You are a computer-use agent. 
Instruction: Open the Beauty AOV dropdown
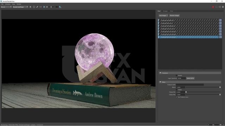pos(6,7)
